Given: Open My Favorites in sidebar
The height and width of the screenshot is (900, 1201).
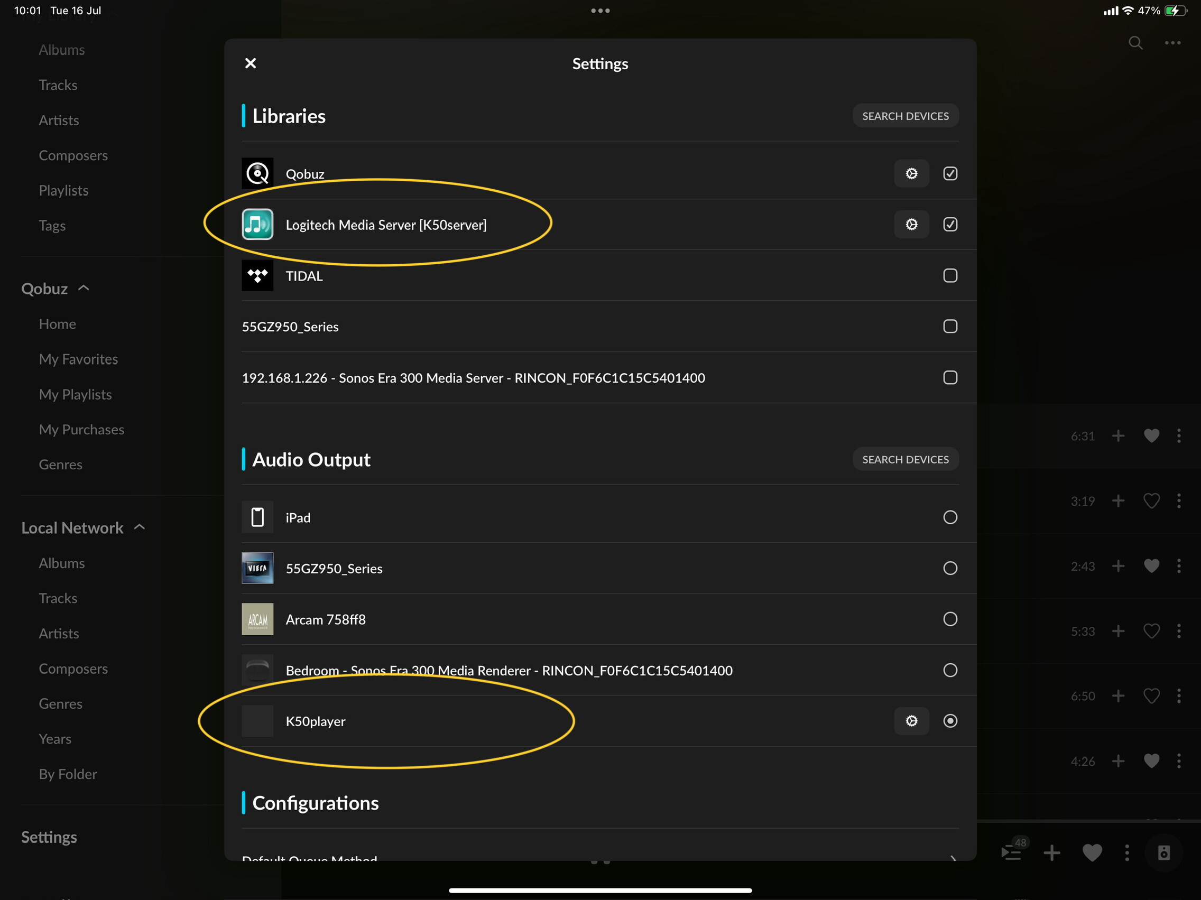Looking at the screenshot, I should (78, 359).
